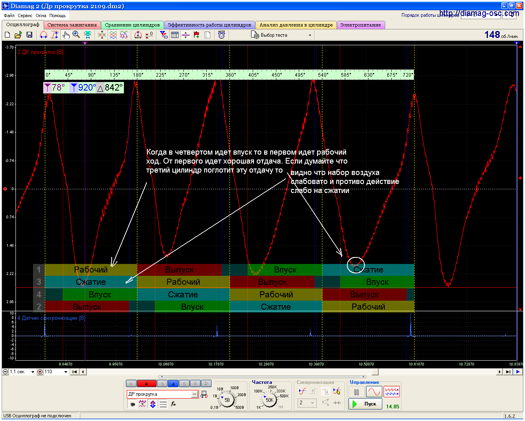Click the blue vertical position arrows icon
525x421 pixels.
point(153,404)
